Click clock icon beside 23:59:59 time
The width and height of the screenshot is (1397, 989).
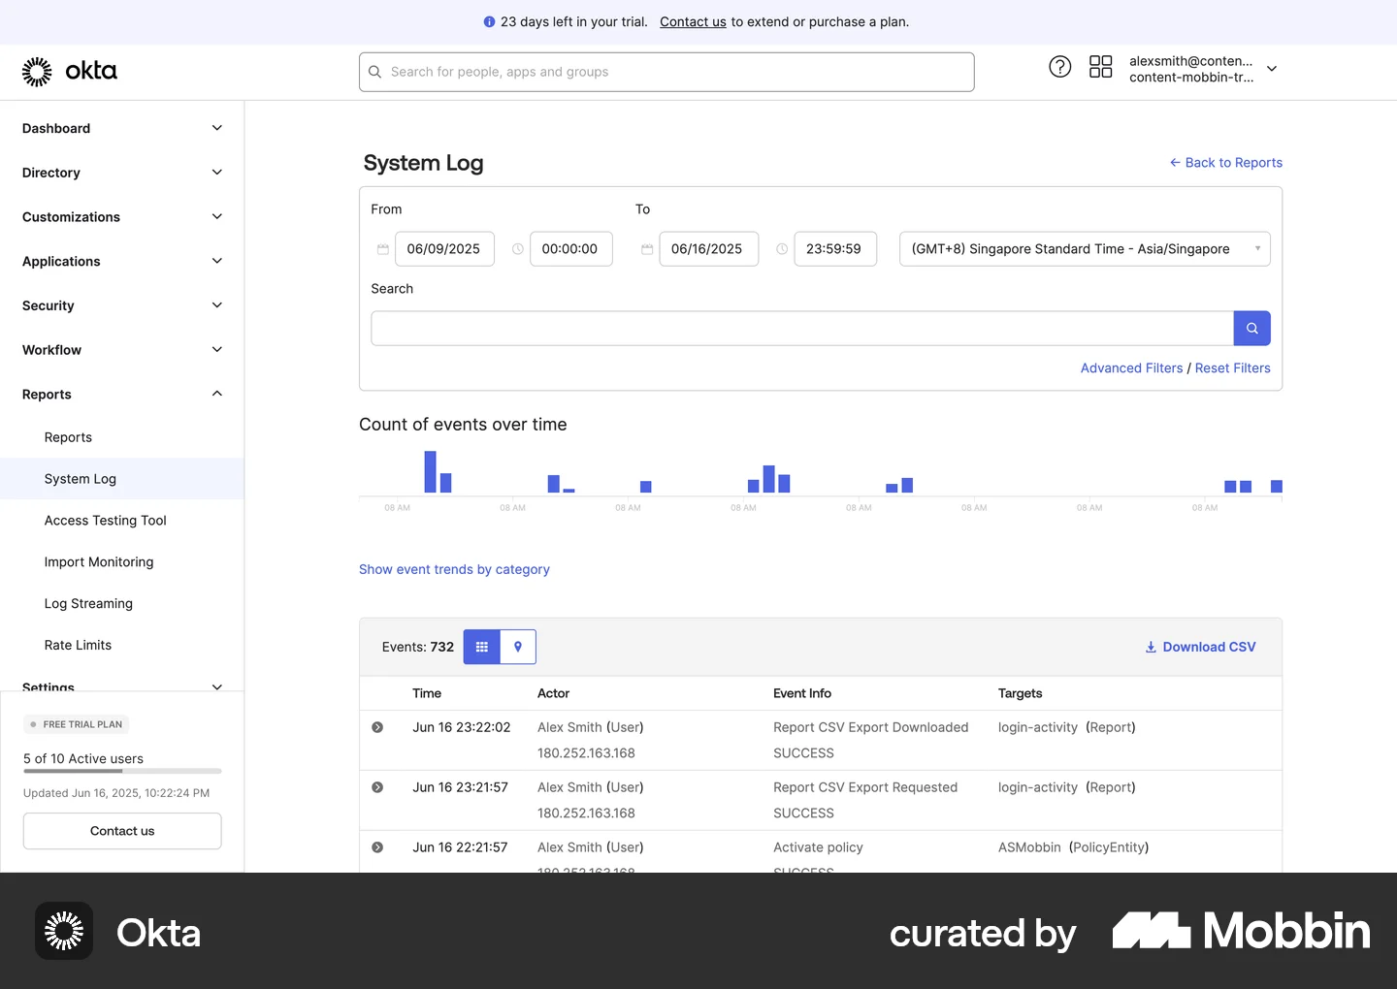[782, 249]
